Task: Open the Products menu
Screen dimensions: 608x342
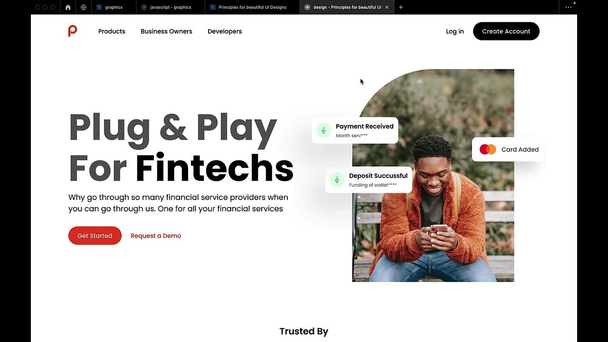Action: pyautogui.click(x=112, y=31)
